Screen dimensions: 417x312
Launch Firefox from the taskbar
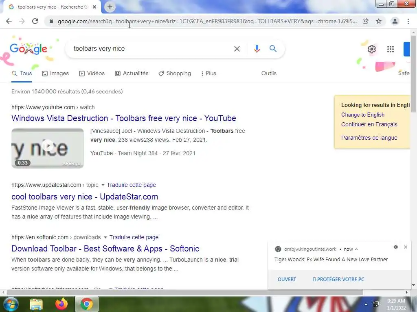click(x=61, y=304)
